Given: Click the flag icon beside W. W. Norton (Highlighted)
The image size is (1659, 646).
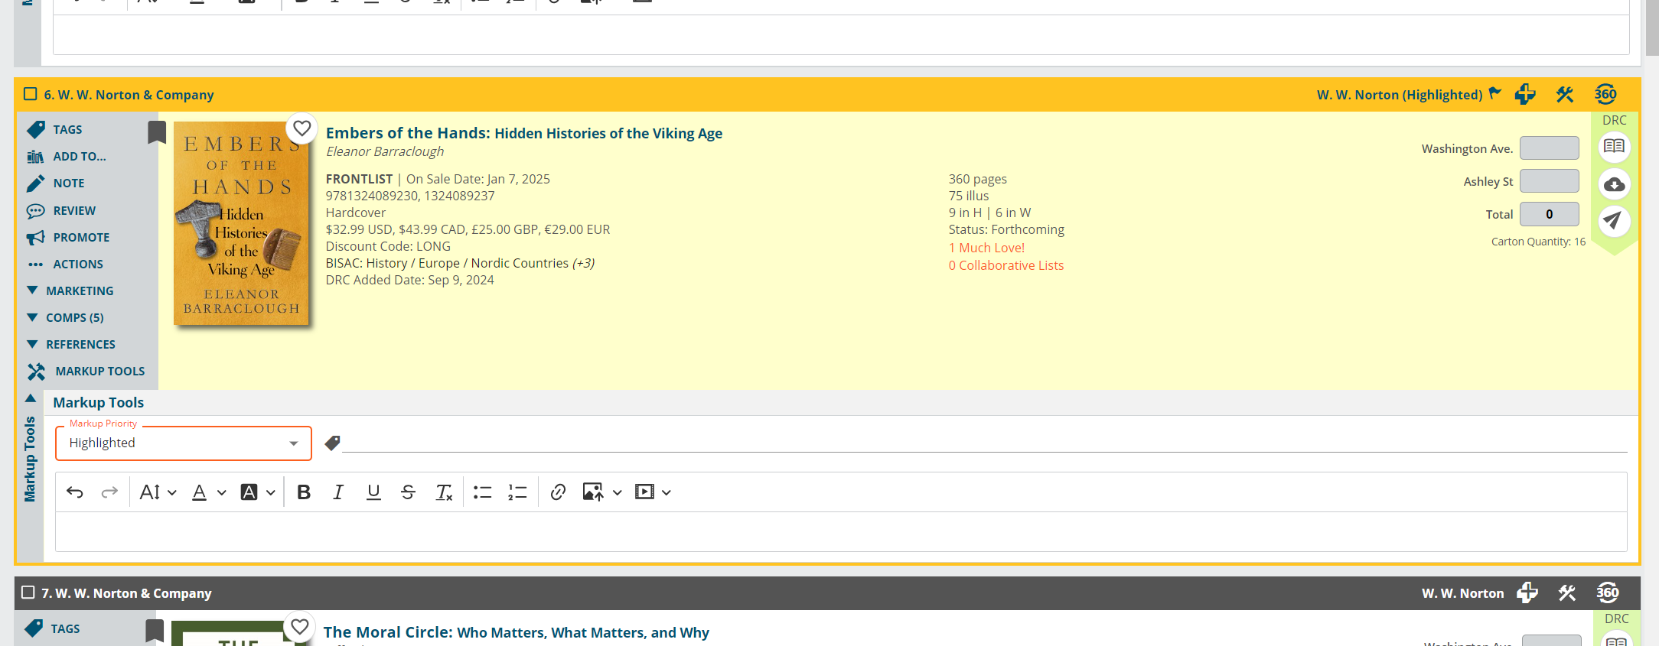Looking at the screenshot, I should tap(1494, 93).
